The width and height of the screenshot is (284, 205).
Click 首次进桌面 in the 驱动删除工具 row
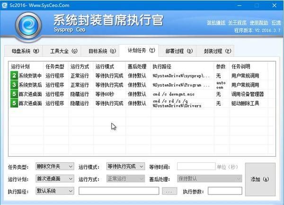click(x=30, y=103)
